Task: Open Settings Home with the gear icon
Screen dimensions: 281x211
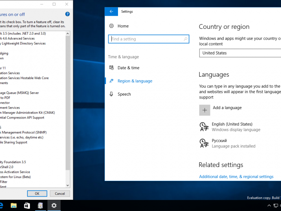Action: pyautogui.click(x=111, y=26)
